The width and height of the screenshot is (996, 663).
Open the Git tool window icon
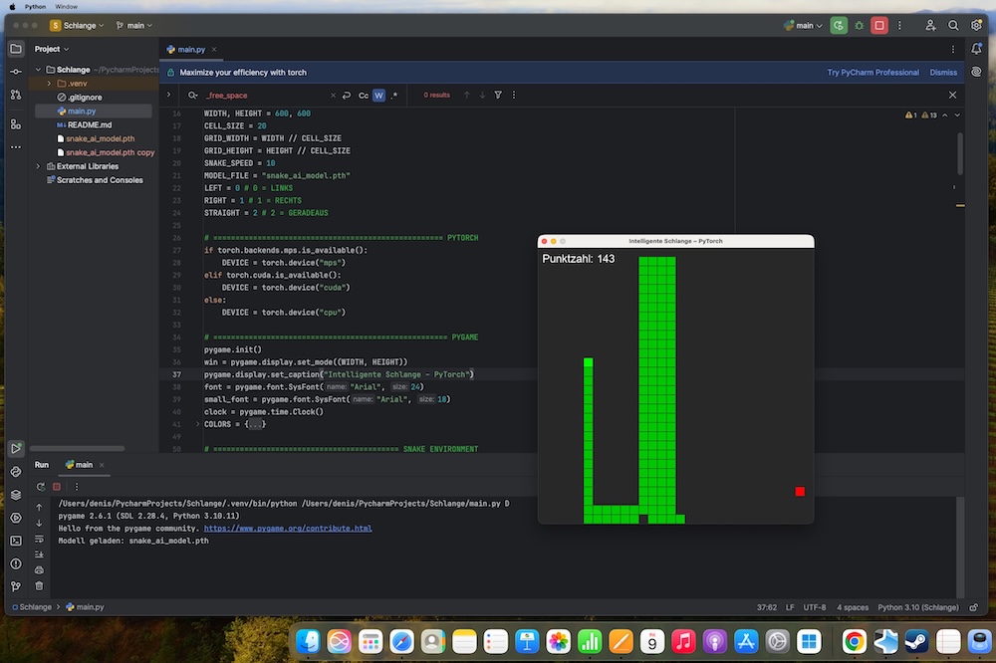16,586
